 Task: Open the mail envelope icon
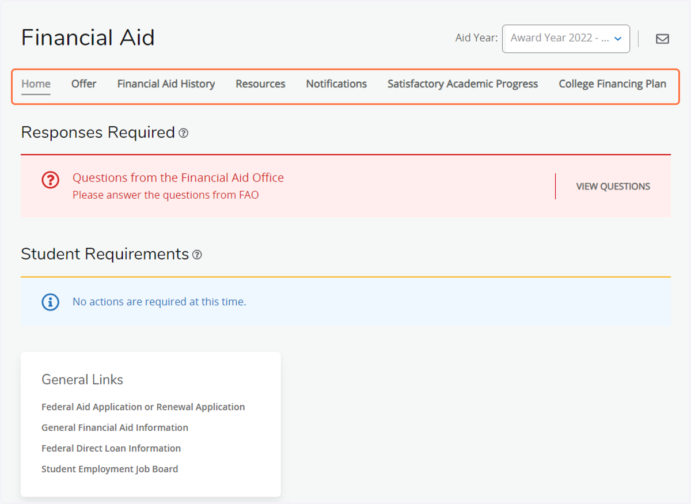pyautogui.click(x=662, y=39)
